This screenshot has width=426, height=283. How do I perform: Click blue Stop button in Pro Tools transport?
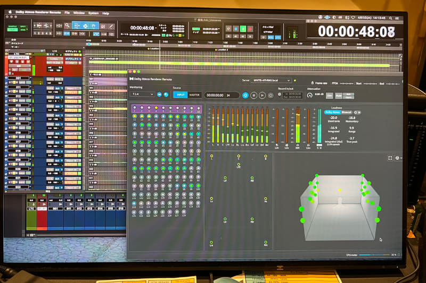(236, 29)
